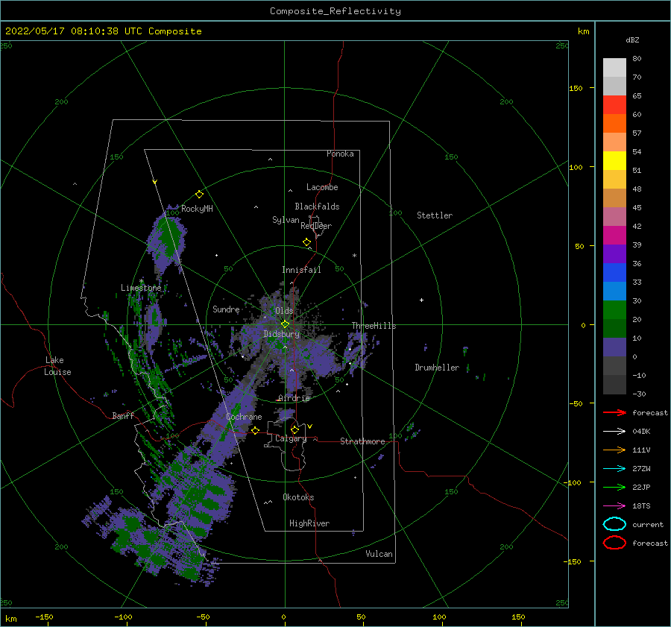Image resolution: width=671 pixels, height=627 pixels.
Task: Click the Okotoks town label
Action: pyautogui.click(x=298, y=497)
